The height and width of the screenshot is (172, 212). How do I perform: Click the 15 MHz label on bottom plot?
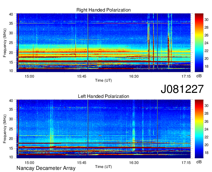11,148
